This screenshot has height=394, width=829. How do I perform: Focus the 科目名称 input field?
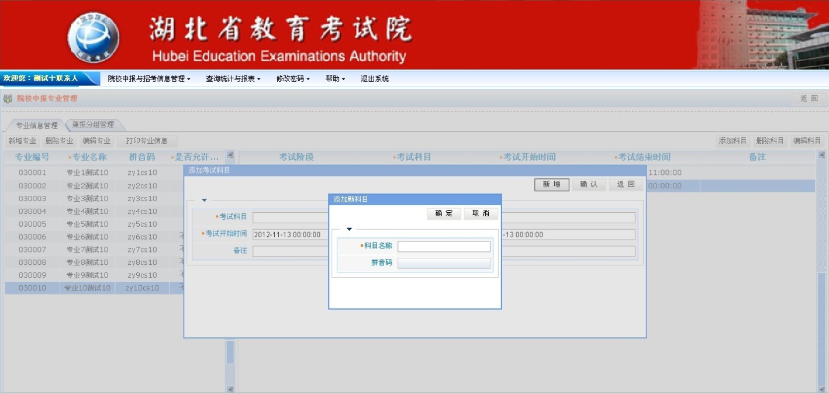444,247
